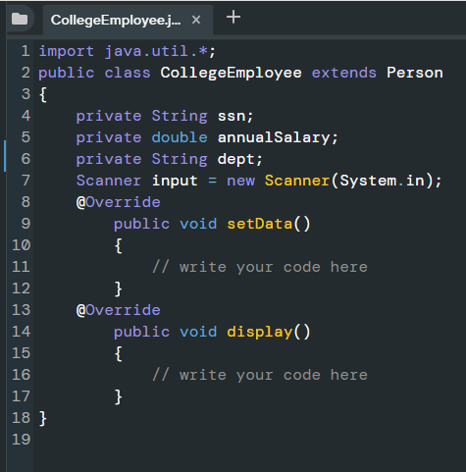This screenshot has width=466, height=472.
Task: Click line number 1 in gutter
Action: pyautogui.click(x=26, y=51)
